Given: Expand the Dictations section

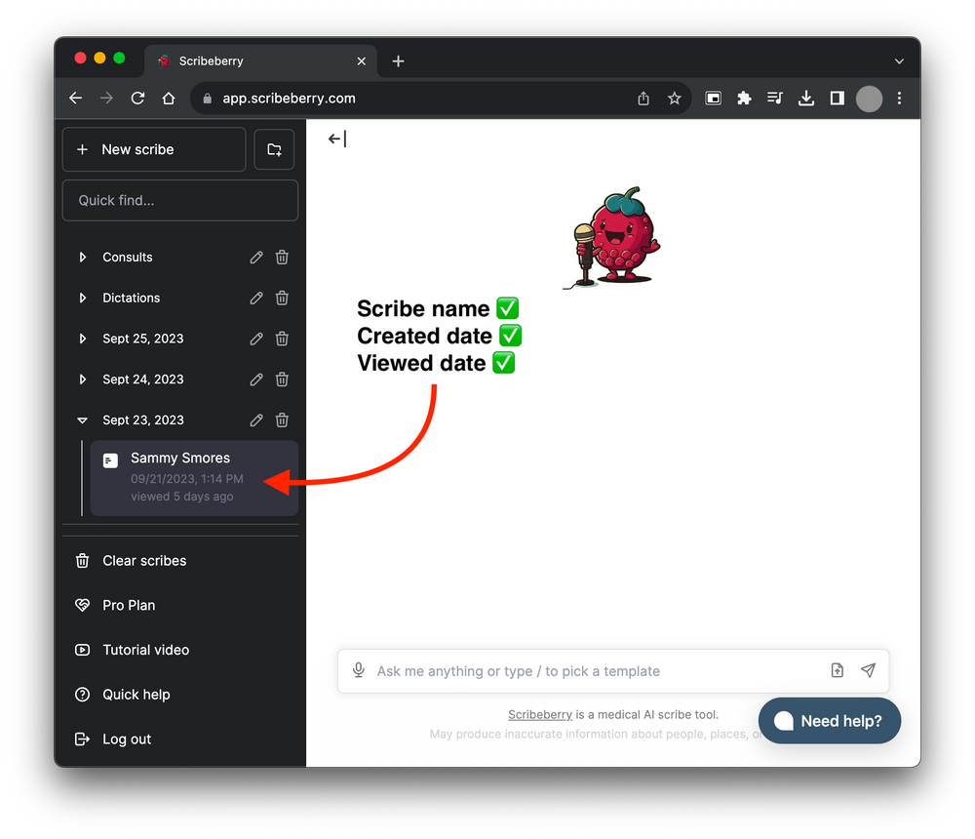Looking at the screenshot, I should (x=82, y=298).
